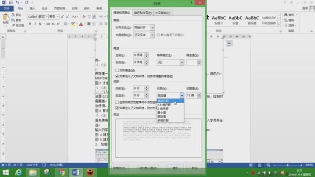Viewport: 315px width, 177px height.
Task: Click the OK button in paragraph dialog
Action: click(x=175, y=168)
